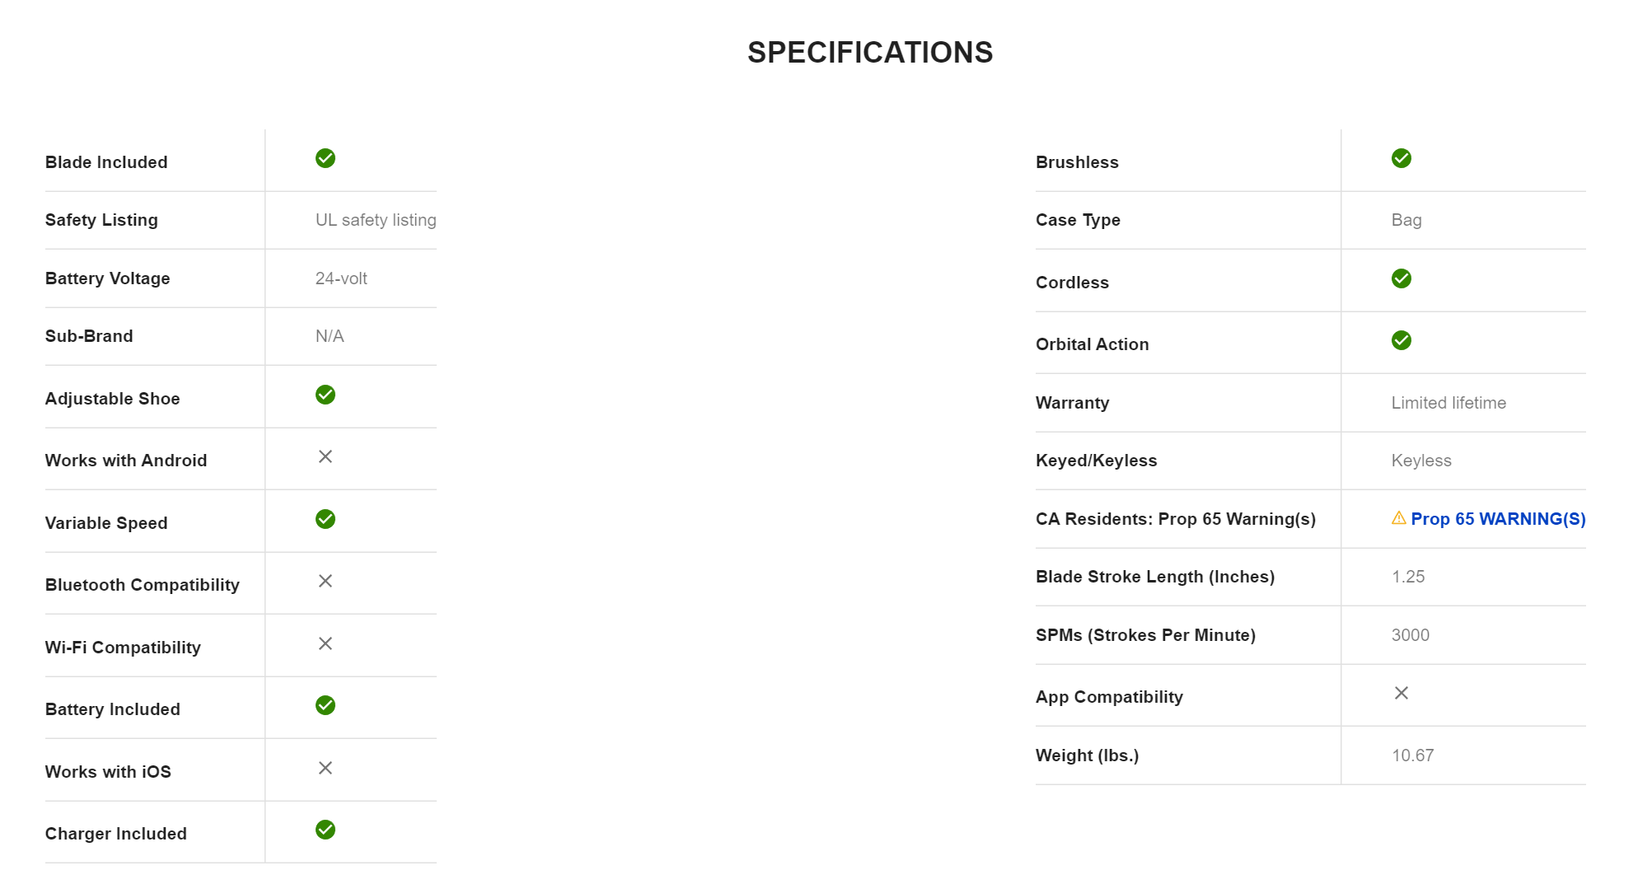Viewport: 1638px width, 870px height.
Task: Click the SPECIFICATIONS heading
Action: click(870, 53)
